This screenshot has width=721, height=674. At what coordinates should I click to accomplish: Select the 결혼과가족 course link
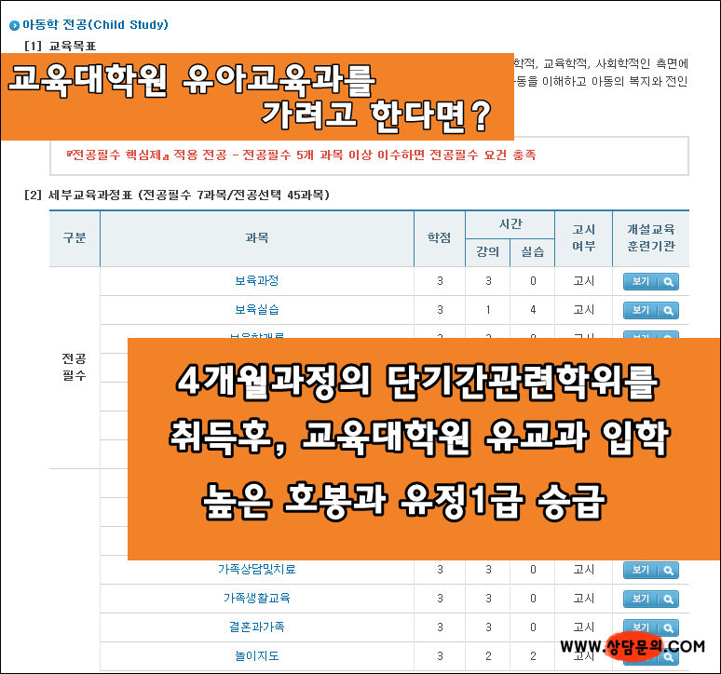tap(256, 627)
